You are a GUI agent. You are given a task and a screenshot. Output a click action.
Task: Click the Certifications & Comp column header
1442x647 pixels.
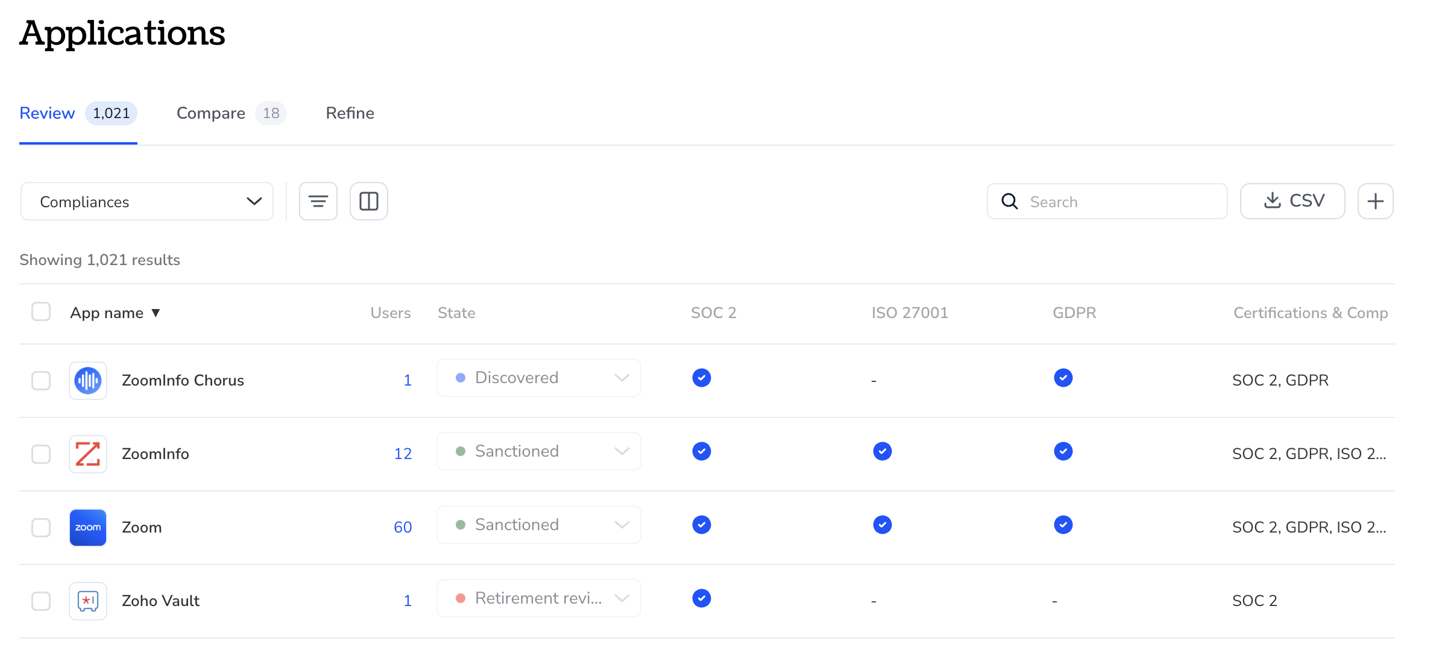(x=1311, y=313)
